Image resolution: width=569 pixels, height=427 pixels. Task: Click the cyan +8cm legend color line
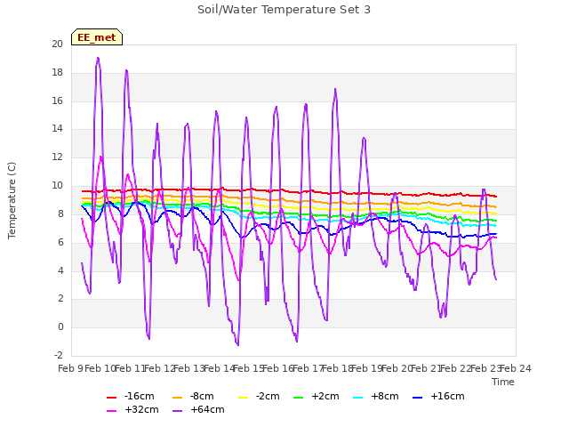[357, 398]
